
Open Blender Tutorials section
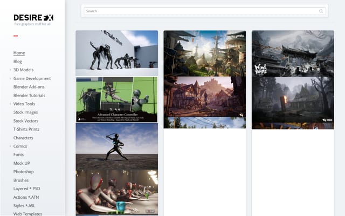pos(29,96)
